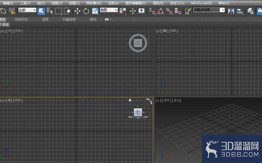Click the ribbon minimize icon after 填充
262x163 pixels.
pyautogui.click(x=107, y=19)
